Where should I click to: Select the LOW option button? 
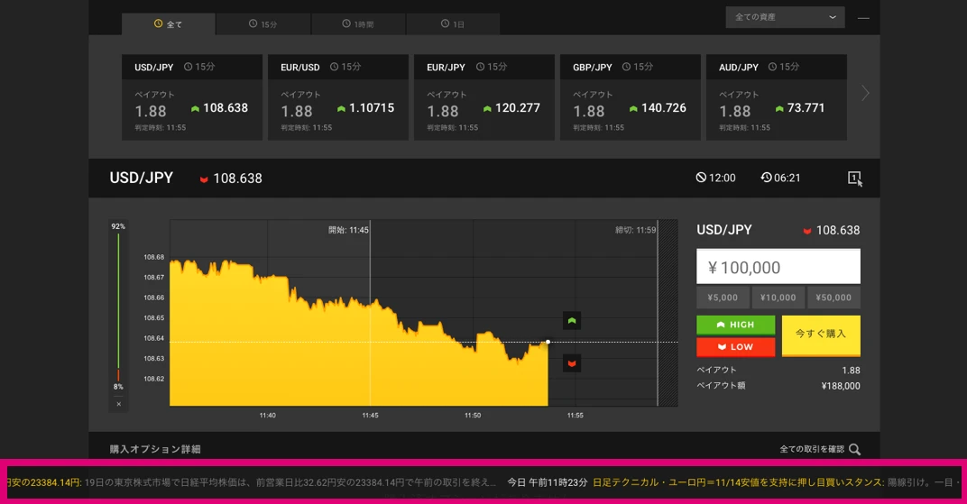(x=735, y=347)
